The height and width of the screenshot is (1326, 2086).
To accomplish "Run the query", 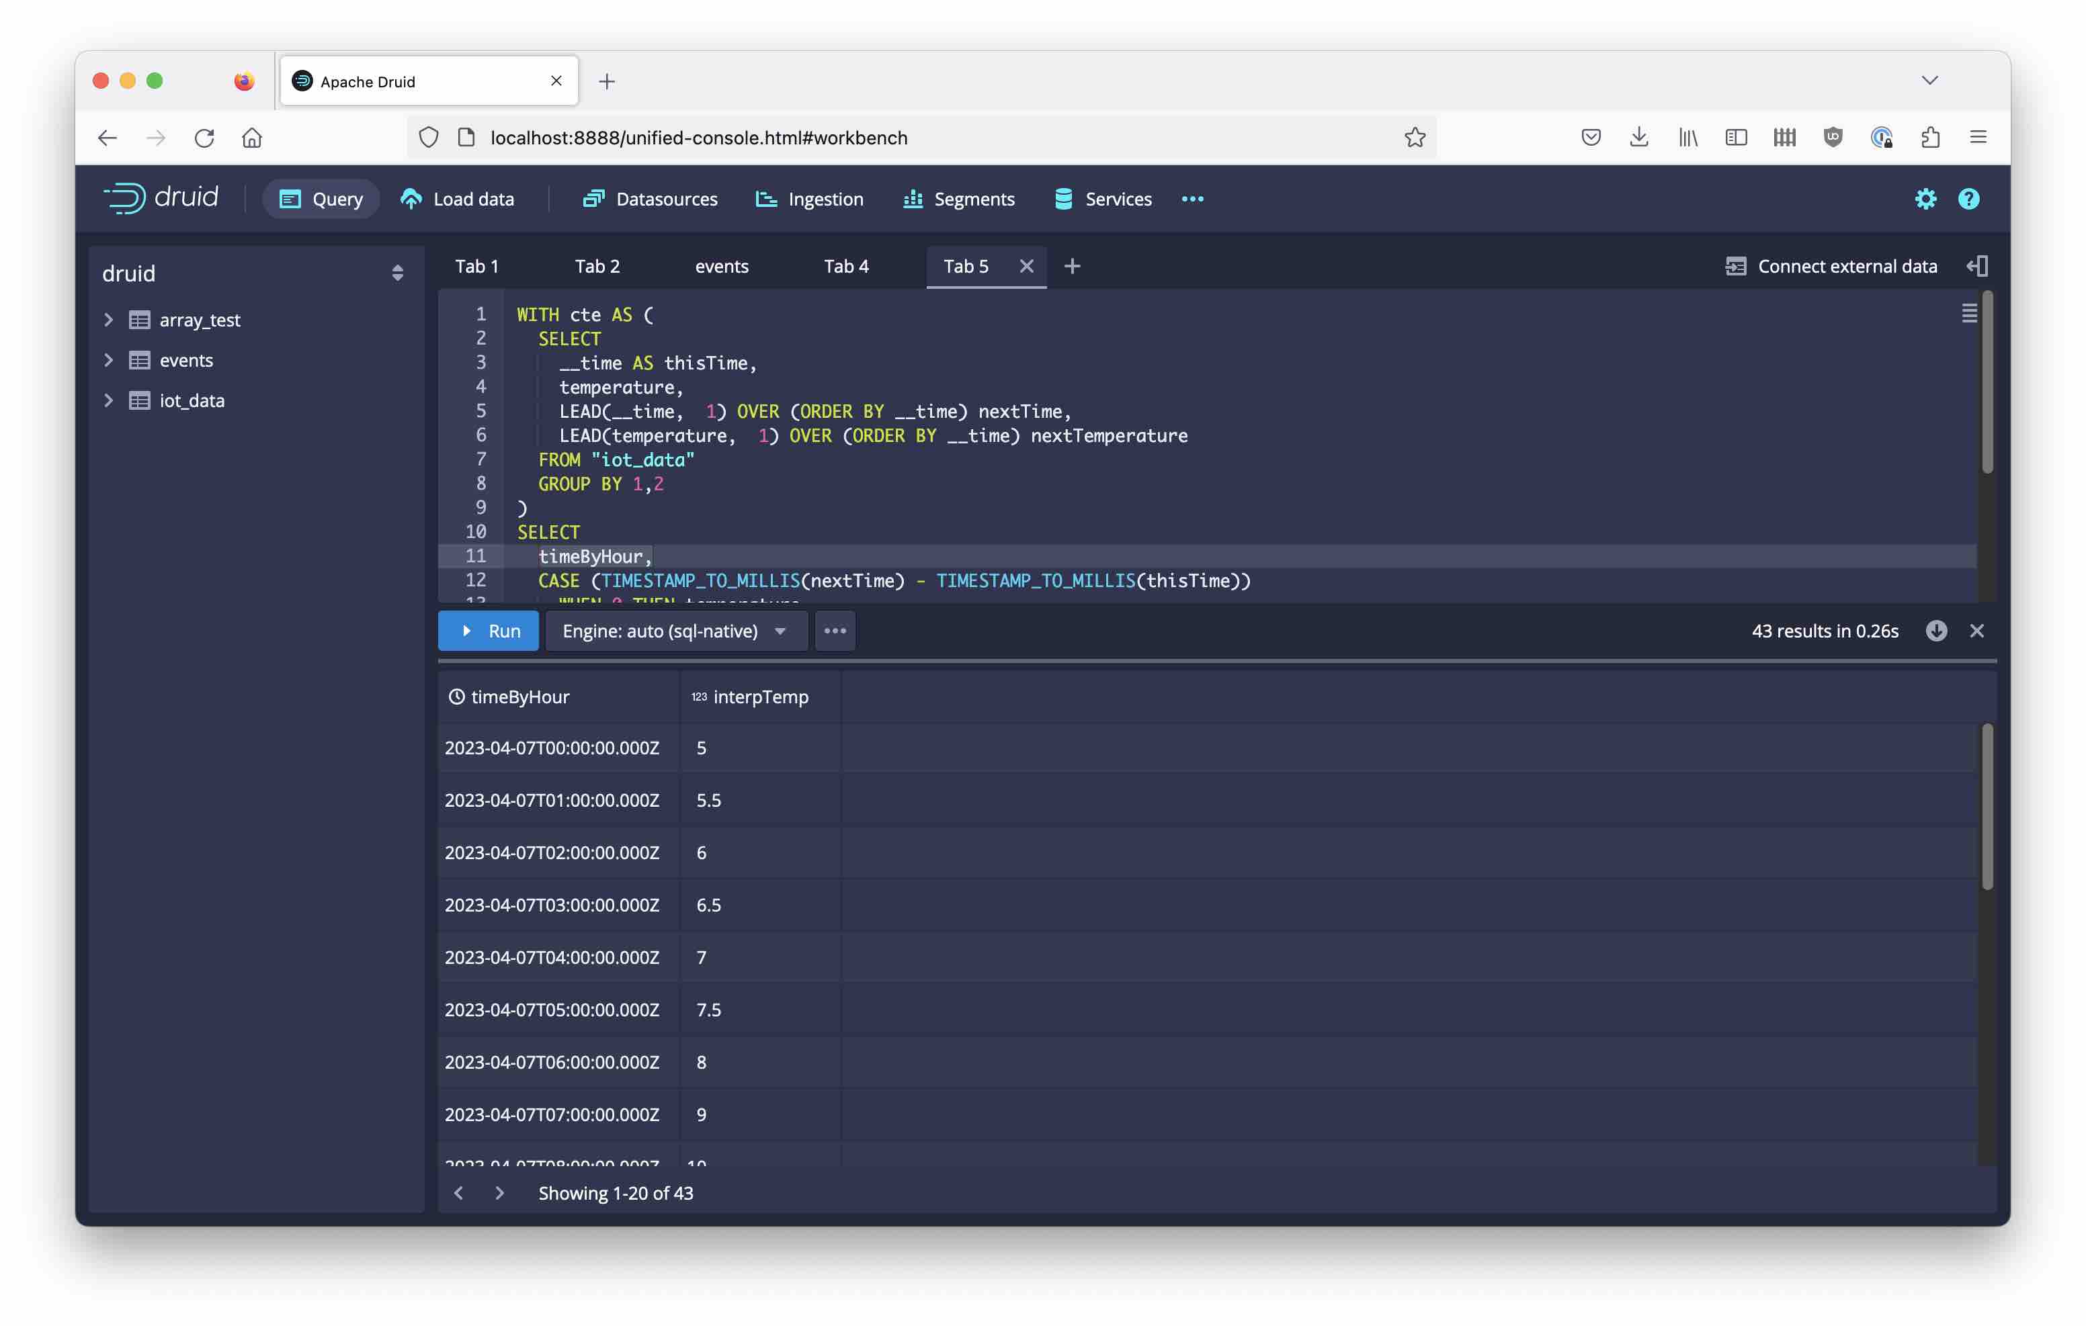I will click(x=488, y=631).
